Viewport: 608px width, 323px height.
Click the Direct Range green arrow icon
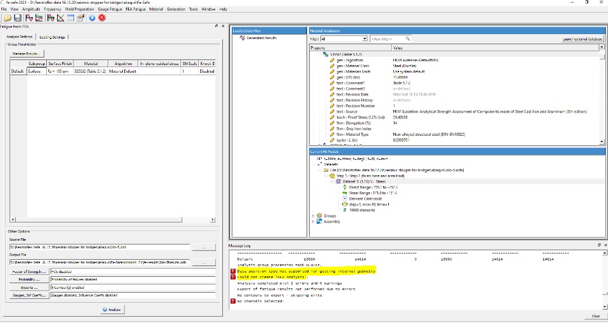point(345,187)
